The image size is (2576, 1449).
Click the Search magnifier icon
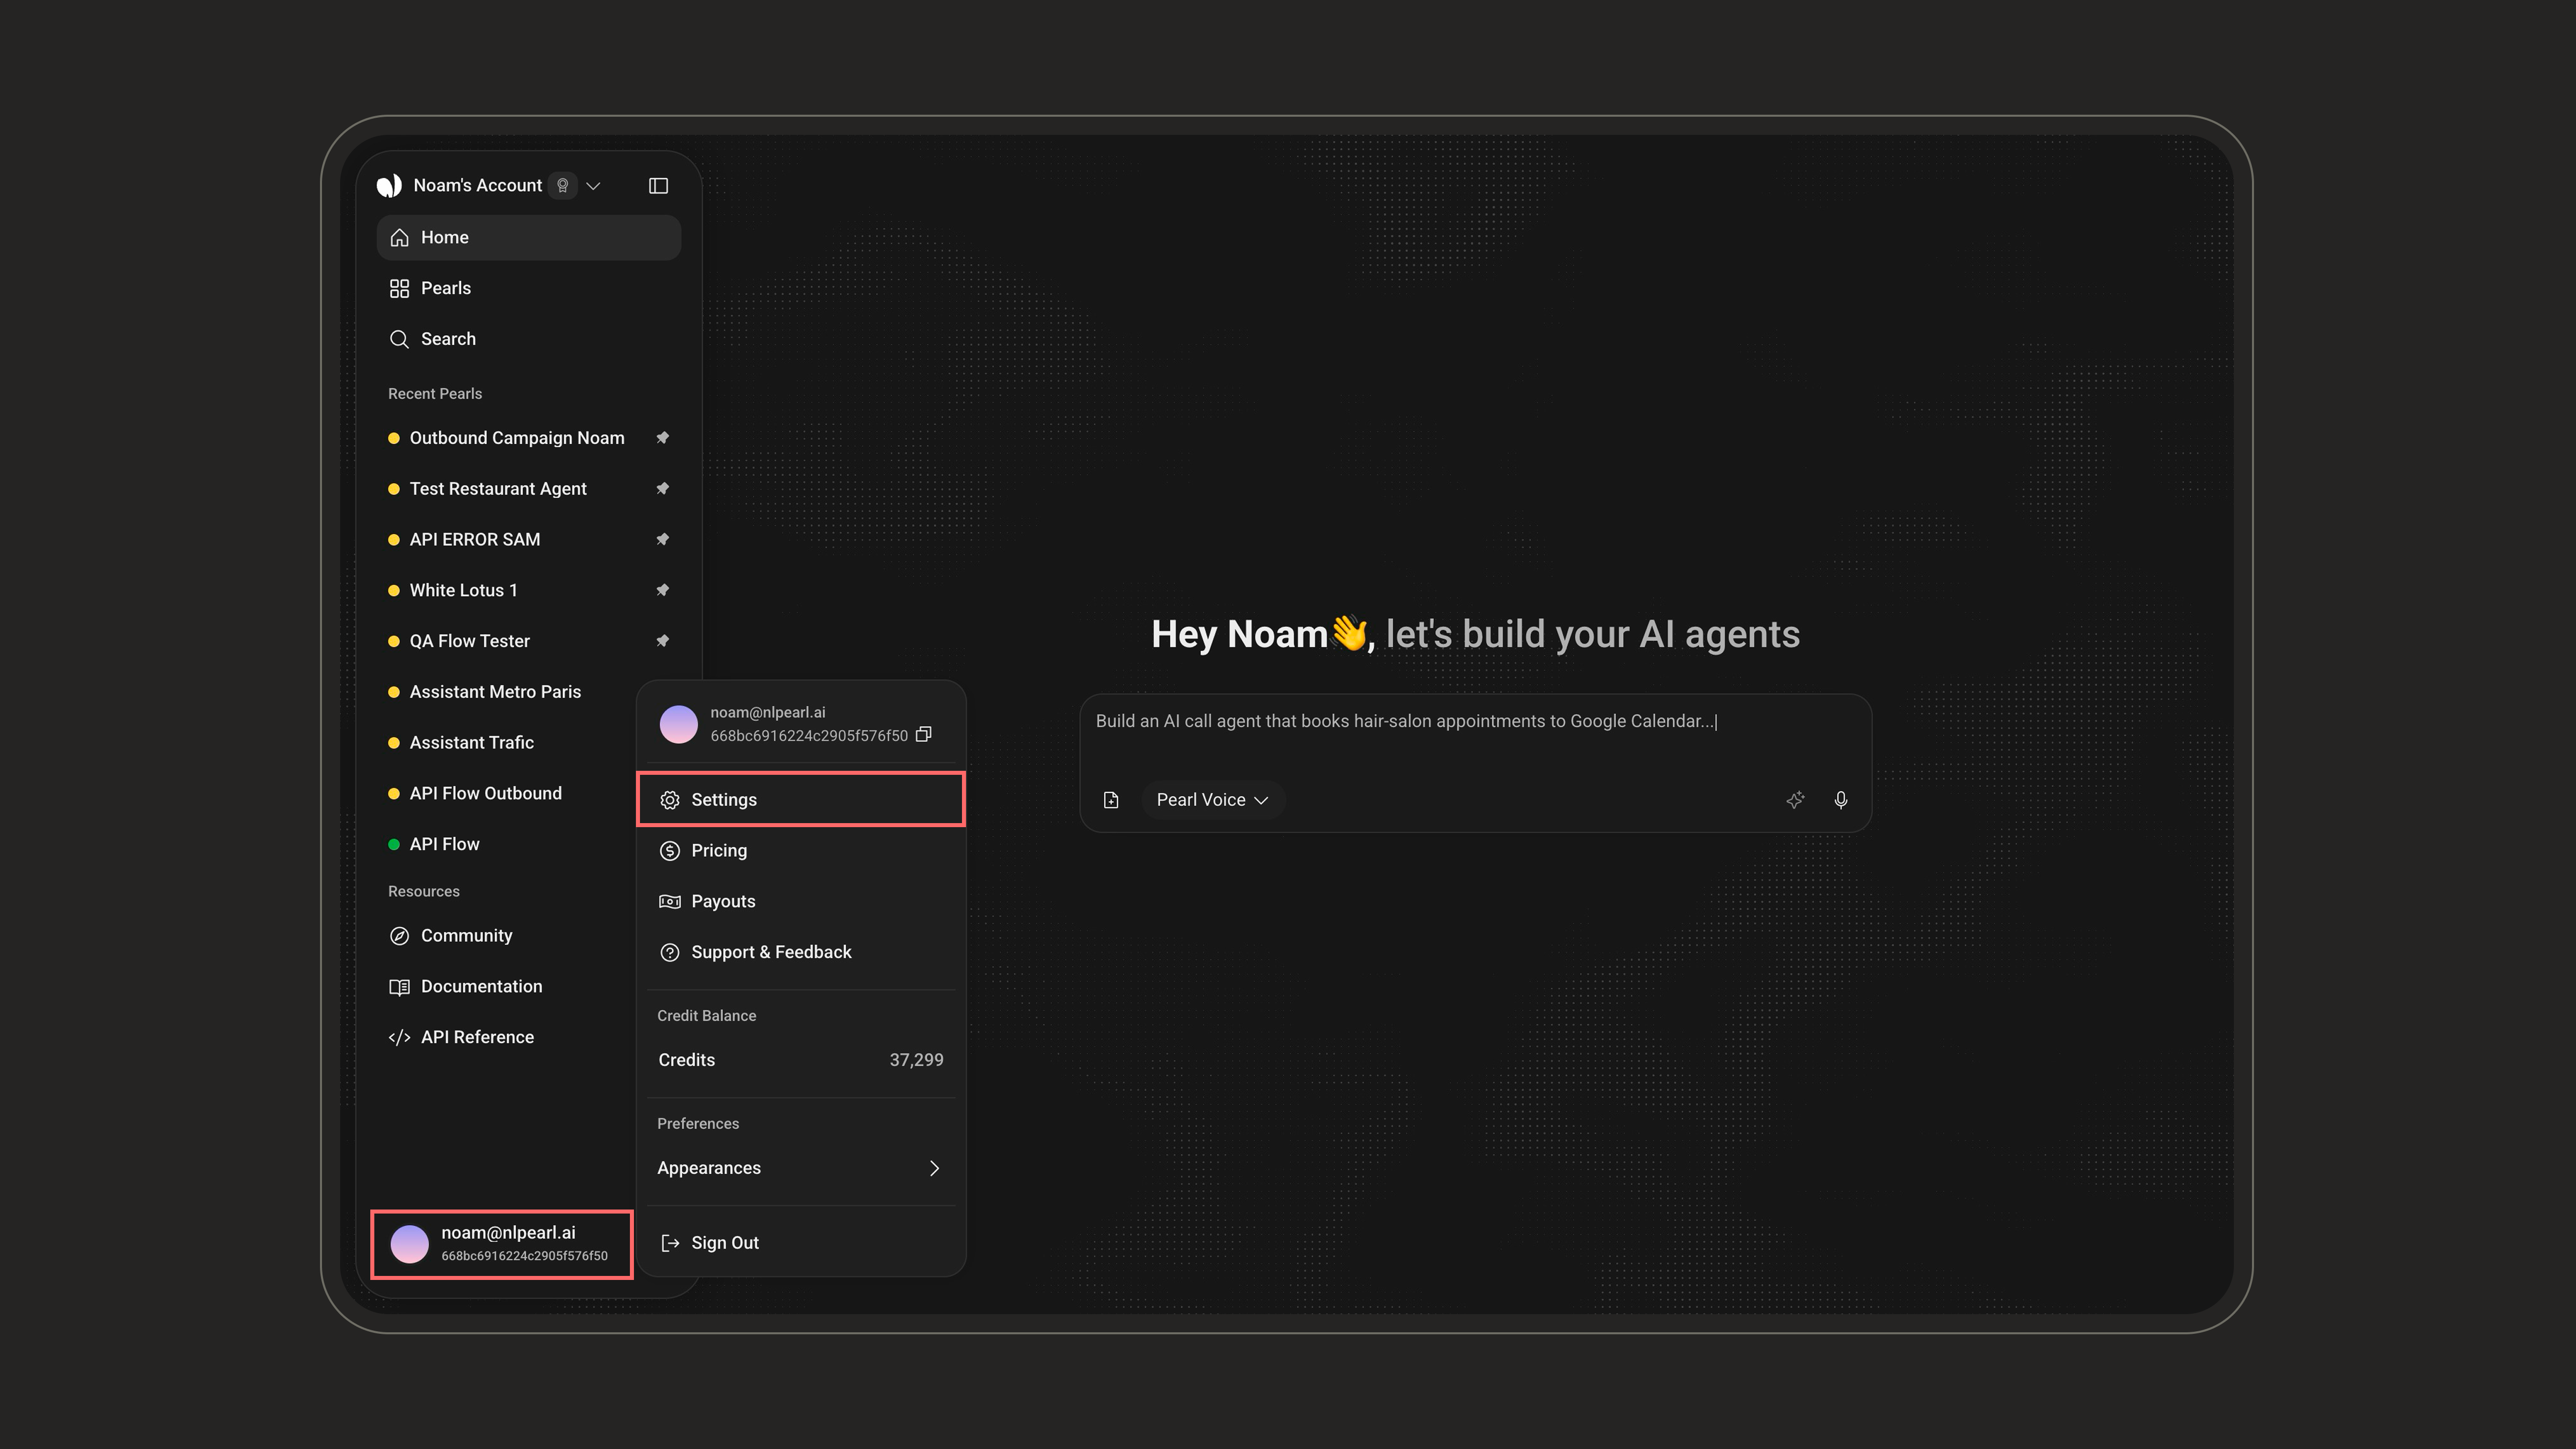[399, 339]
